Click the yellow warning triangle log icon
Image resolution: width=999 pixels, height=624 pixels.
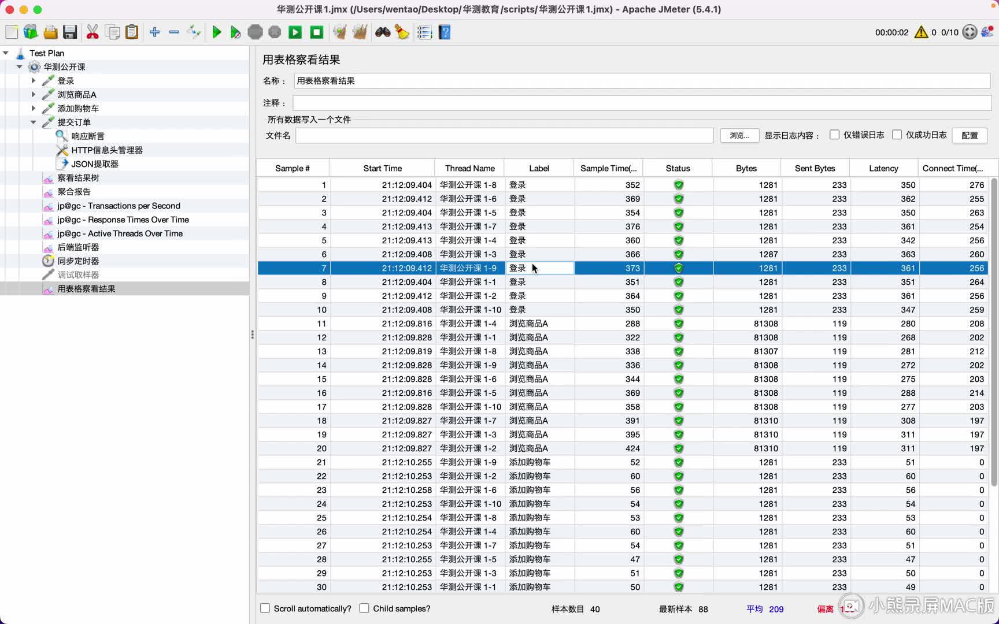point(921,32)
